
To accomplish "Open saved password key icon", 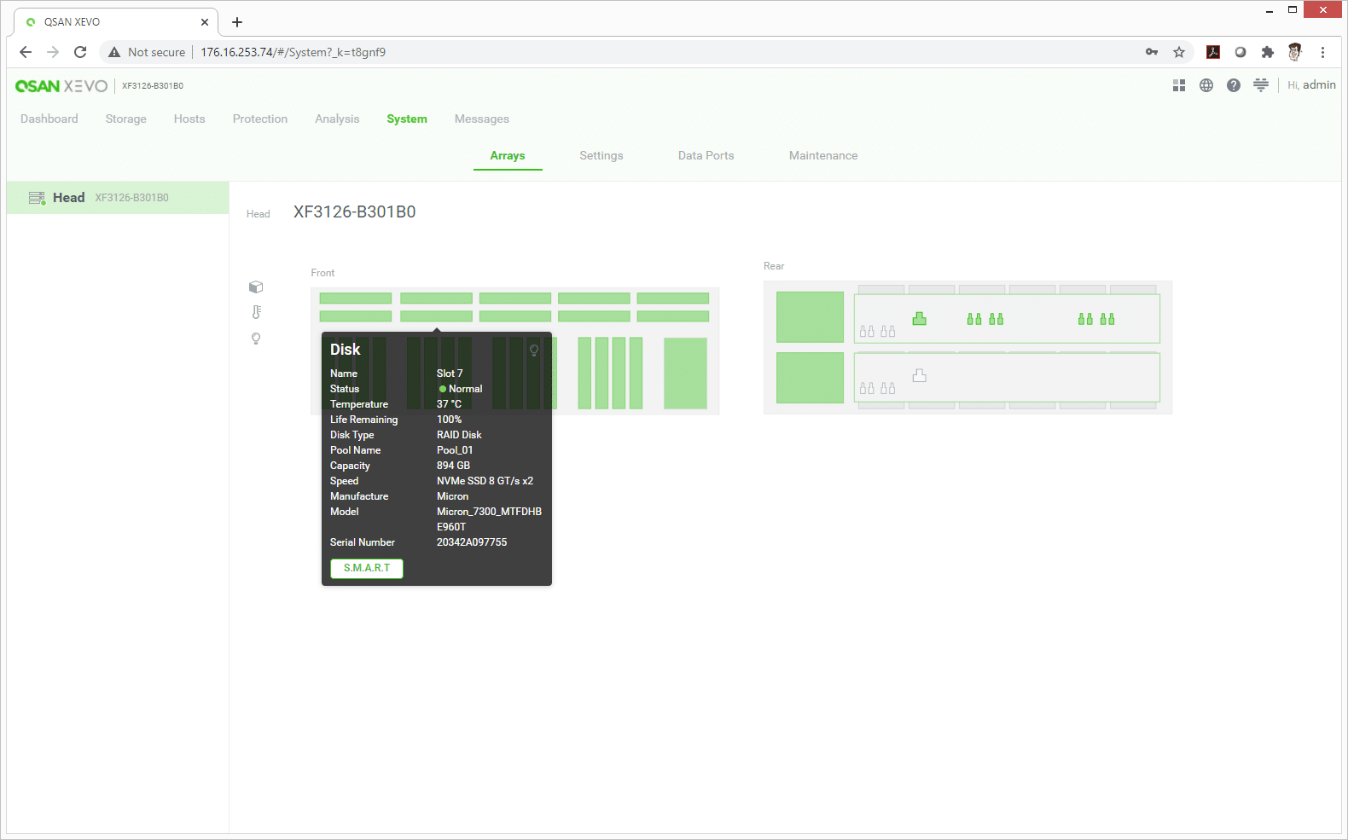I will tap(1152, 52).
